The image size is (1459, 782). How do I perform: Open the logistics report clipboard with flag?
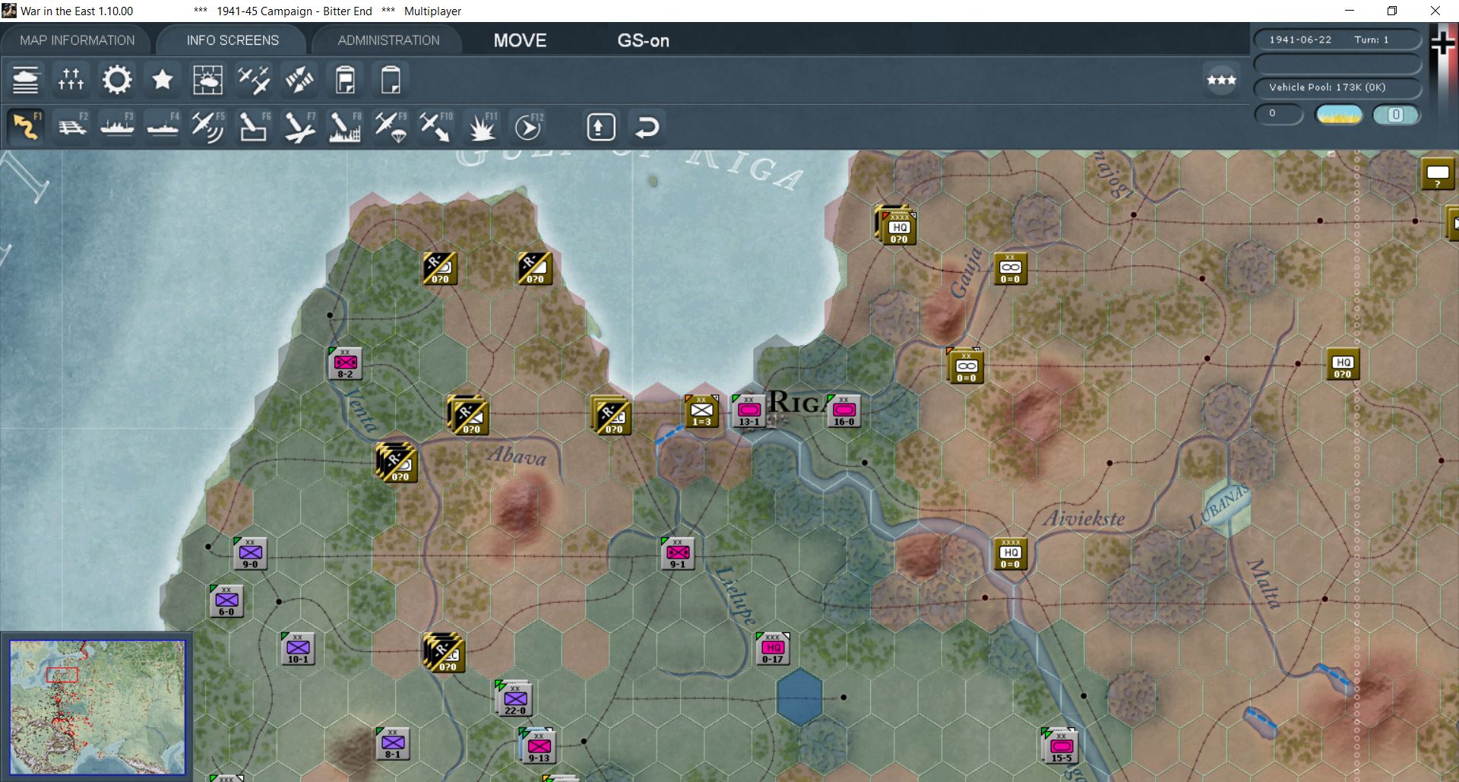pos(345,80)
